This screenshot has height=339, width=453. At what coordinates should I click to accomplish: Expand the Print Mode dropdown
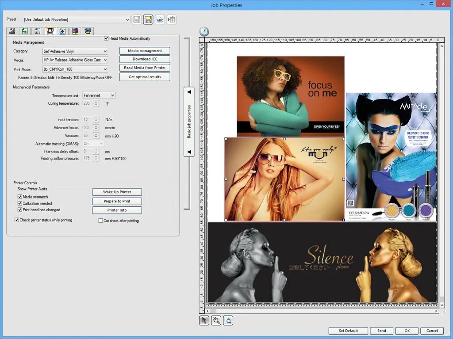(x=75, y=69)
